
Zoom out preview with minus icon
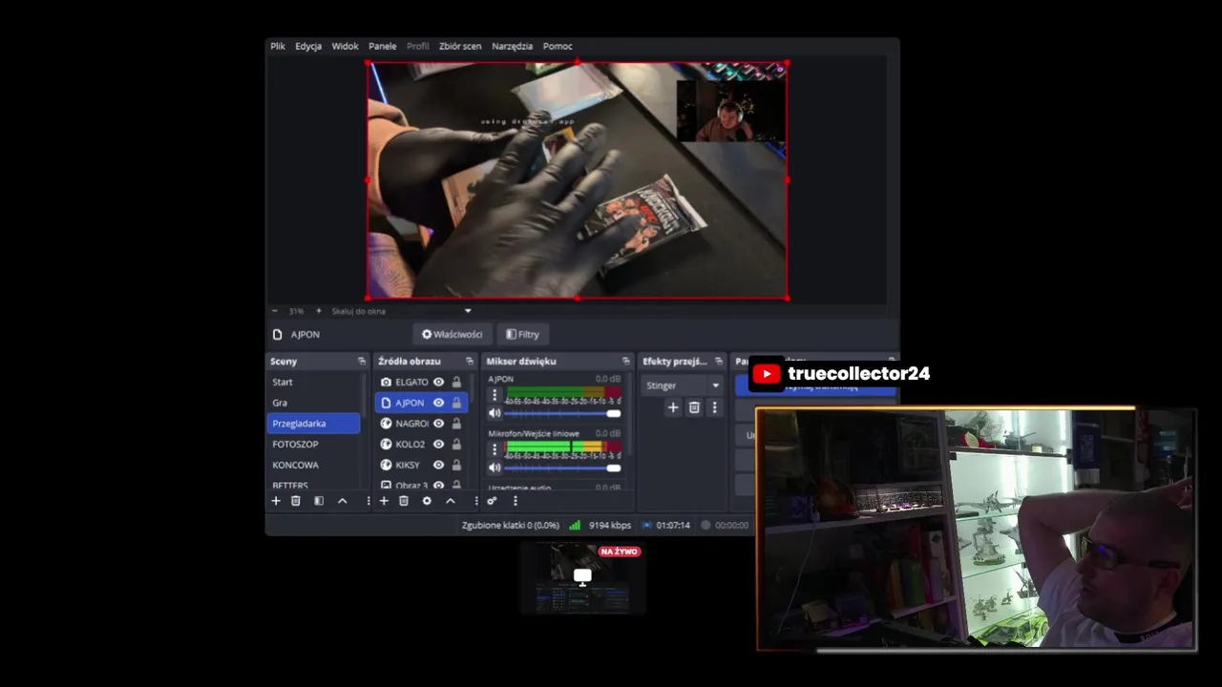275,311
